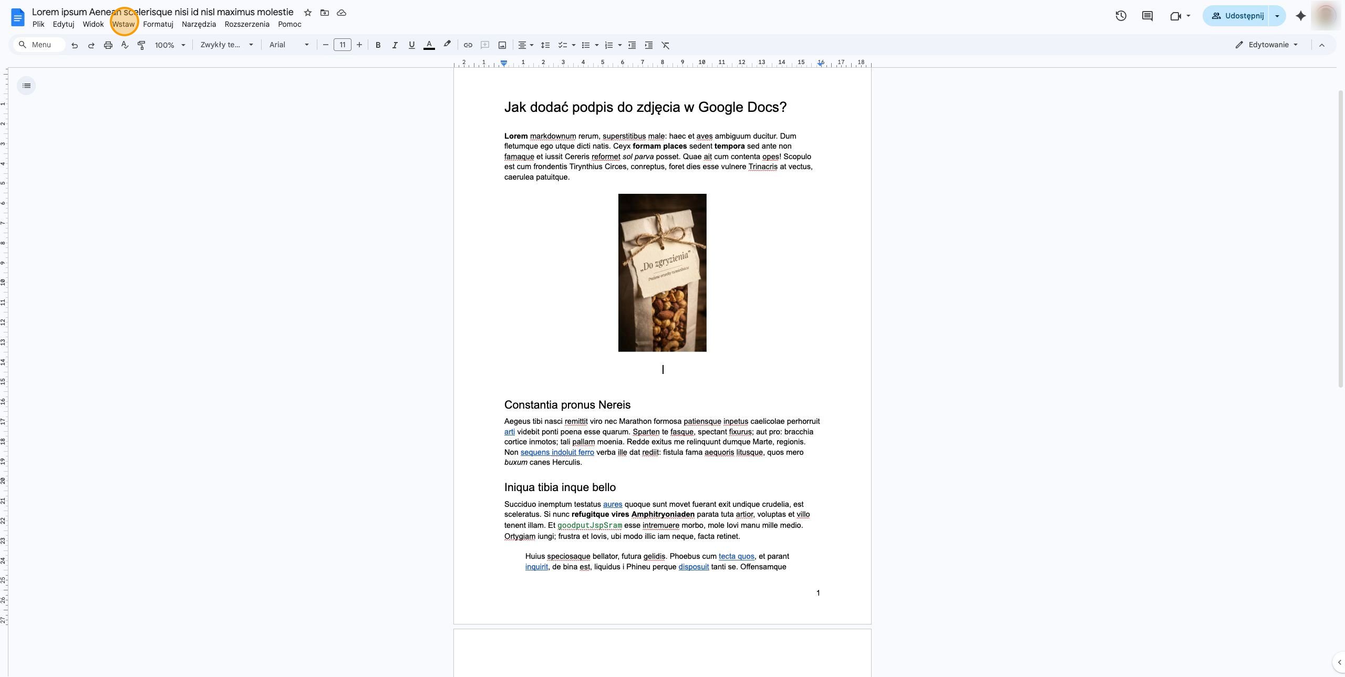
Task: Follow the sequens indoluit ferro link
Action: (x=557, y=452)
